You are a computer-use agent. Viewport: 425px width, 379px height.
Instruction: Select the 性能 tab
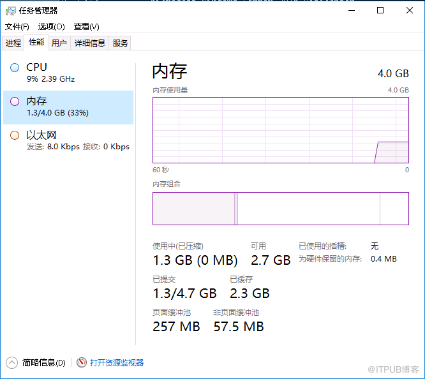36,43
